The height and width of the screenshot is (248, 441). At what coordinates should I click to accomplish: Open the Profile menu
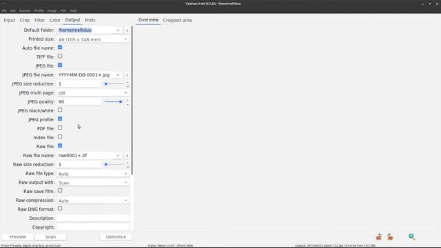(39, 11)
